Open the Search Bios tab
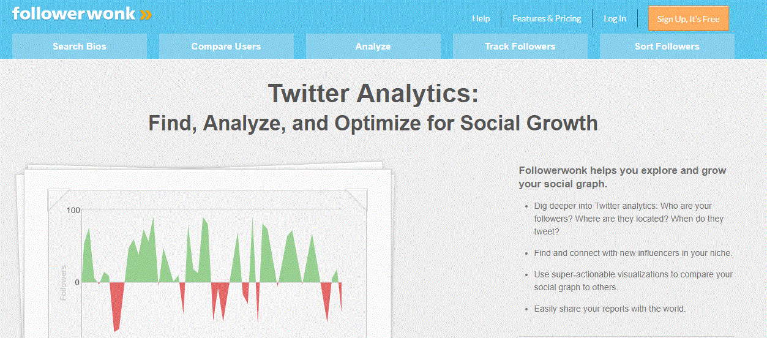 pos(80,46)
